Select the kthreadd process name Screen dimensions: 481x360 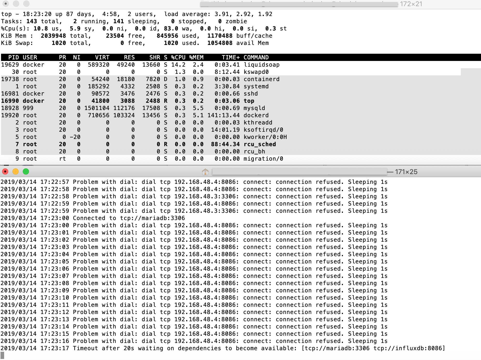point(258,122)
